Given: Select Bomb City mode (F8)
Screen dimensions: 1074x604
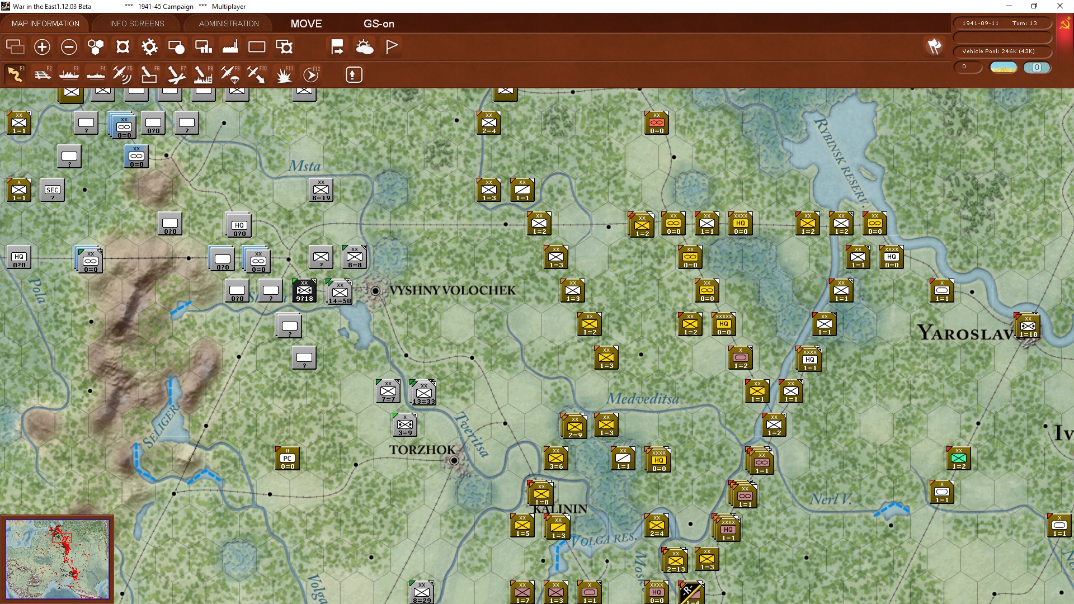Looking at the screenshot, I should pyautogui.click(x=203, y=74).
